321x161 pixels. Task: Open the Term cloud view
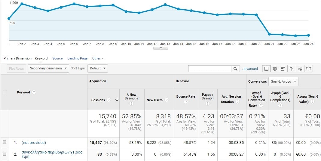tap(300, 68)
